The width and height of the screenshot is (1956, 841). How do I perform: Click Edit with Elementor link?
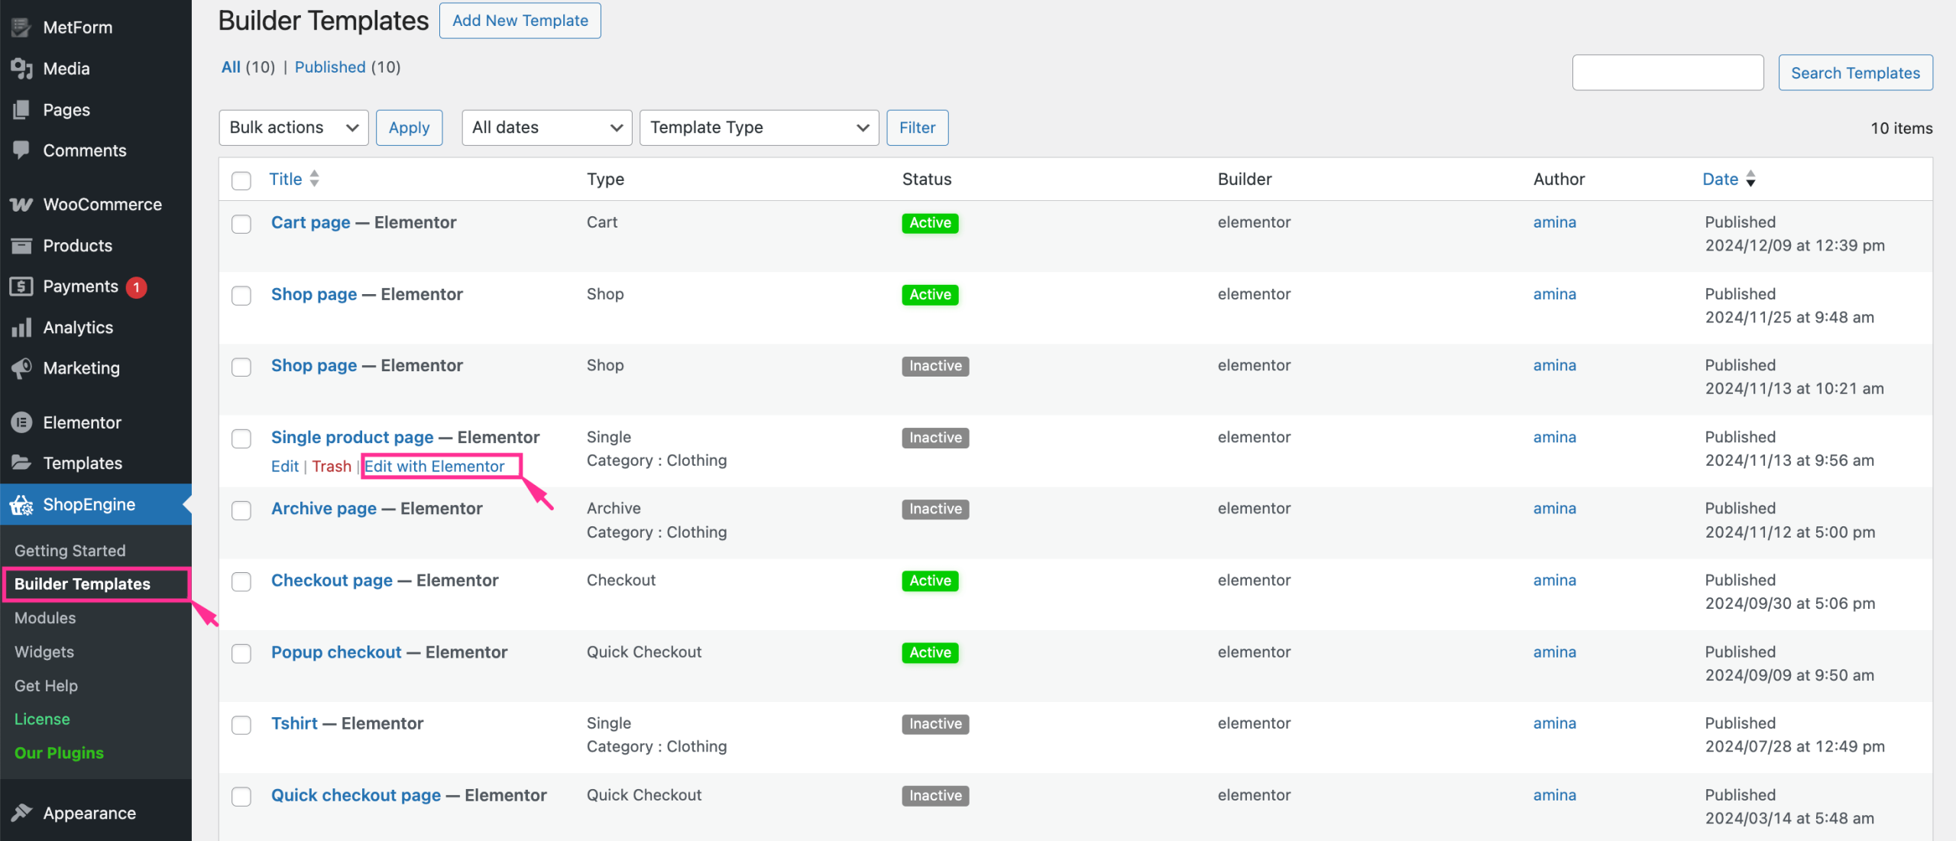[434, 466]
